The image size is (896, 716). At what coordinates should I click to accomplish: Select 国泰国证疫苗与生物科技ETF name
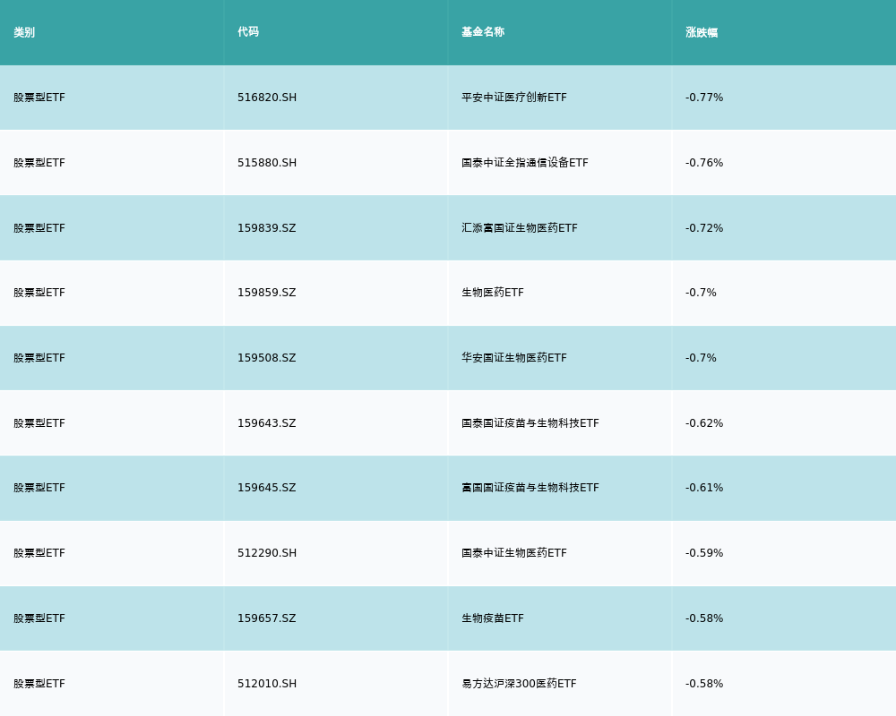530,423
